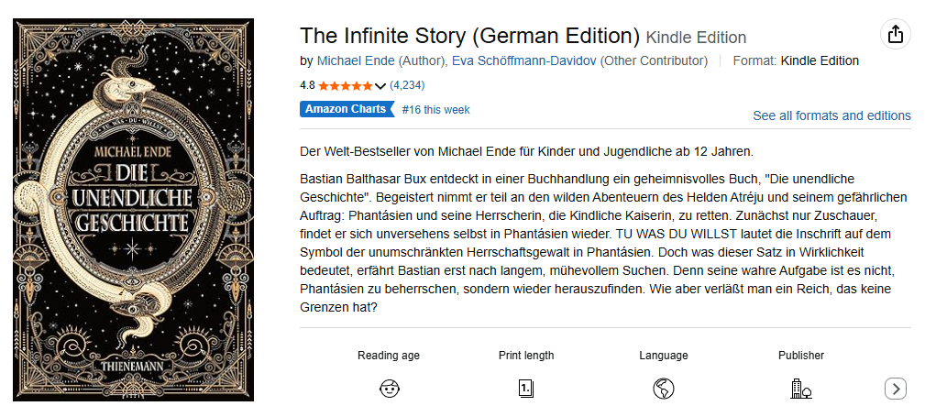Click the Print length label
The image size is (925, 406).
click(526, 356)
